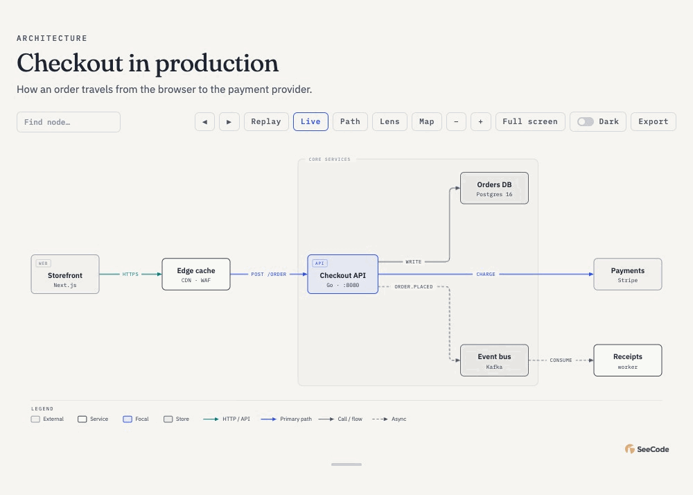The height and width of the screenshot is (495, 693).
Task: Select the Path mode button
Action: (350, 121)
